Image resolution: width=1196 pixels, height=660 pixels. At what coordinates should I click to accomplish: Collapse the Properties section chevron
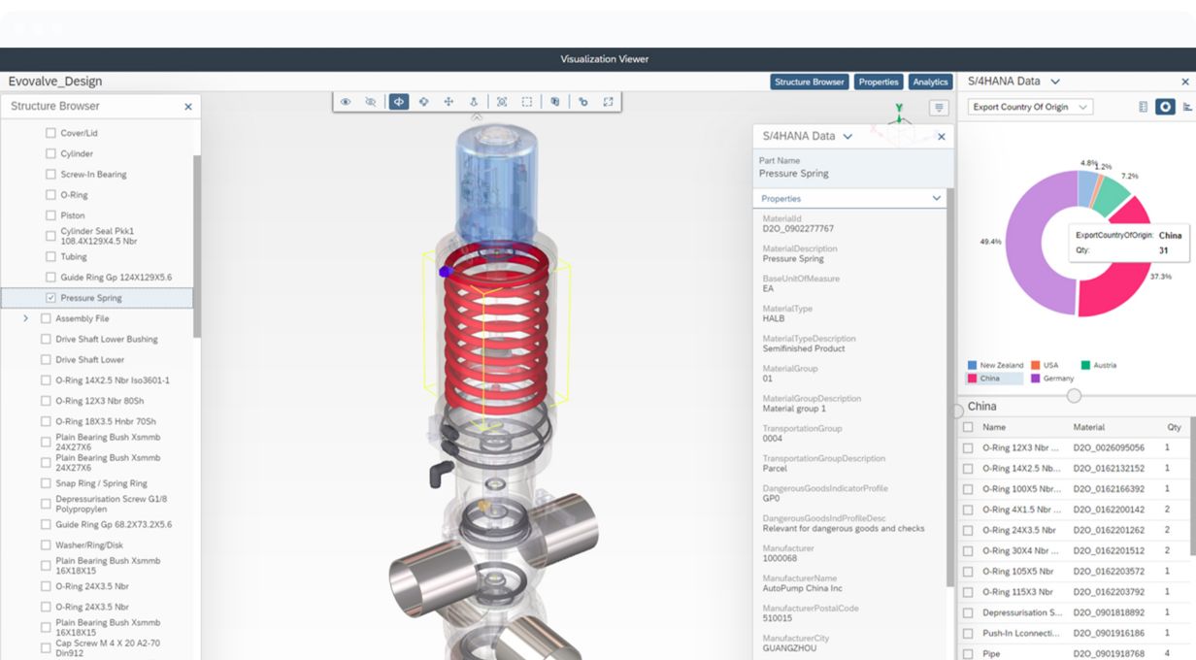click(x=936, y=198)
